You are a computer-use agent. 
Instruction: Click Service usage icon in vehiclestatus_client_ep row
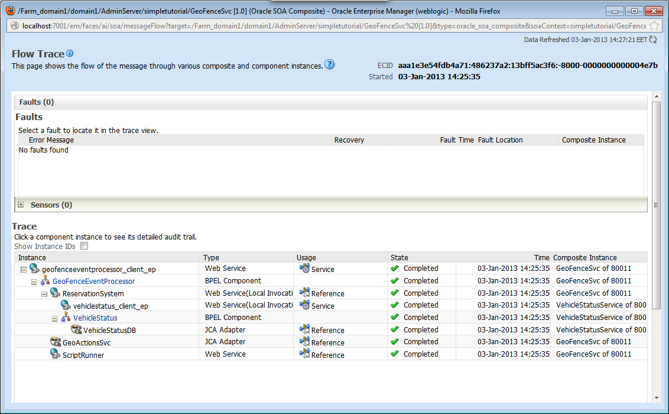[x=304, y=305]
